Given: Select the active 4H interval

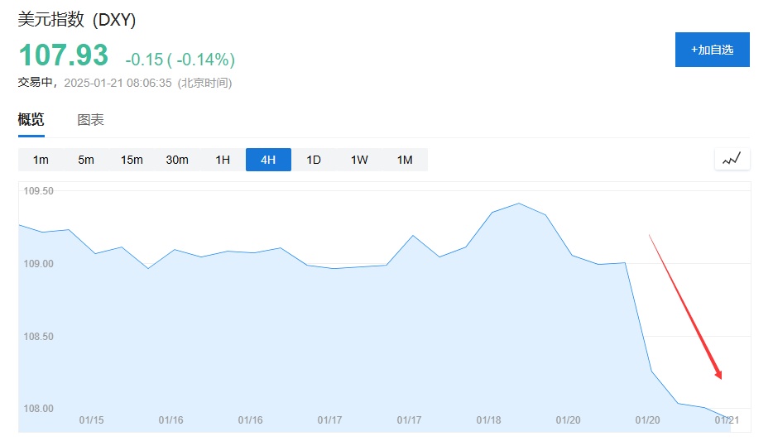Looking at the screenshot, I should click(x=268, y=160).
